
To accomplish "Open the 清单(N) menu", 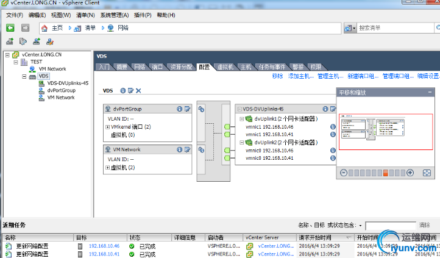I will (x=85, y=15).
